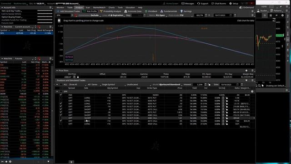Viewport: 291px width, 164px height.
Task: Toggle lock icon beside Stk Price
Action: pyautogui.click(x=78, y=77)
